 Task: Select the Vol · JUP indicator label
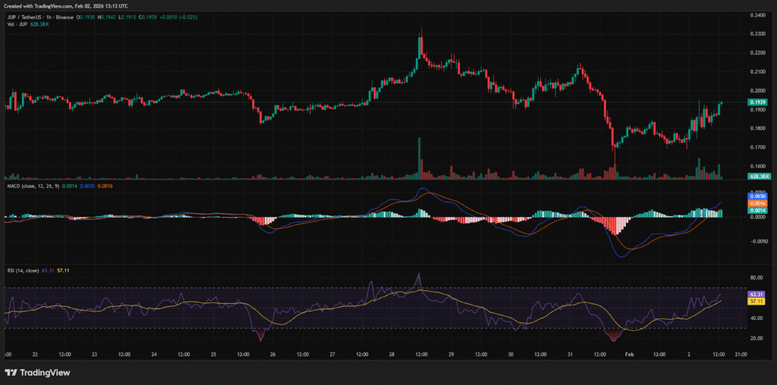click(18, 24)
